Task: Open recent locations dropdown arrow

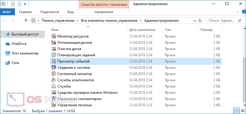Action: [20, 21]
